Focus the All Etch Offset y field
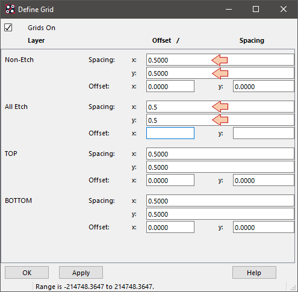 (x=264, y=133)
